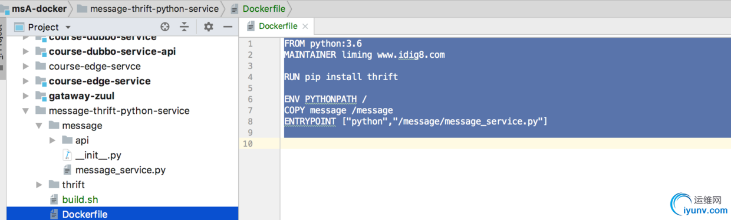Collapse the message-thrift-python-service folder

25,111
